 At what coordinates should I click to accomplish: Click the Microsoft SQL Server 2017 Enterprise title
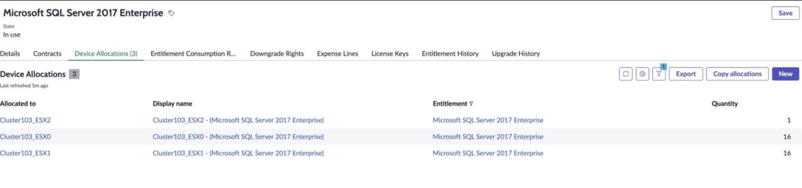tap(83, 13)
